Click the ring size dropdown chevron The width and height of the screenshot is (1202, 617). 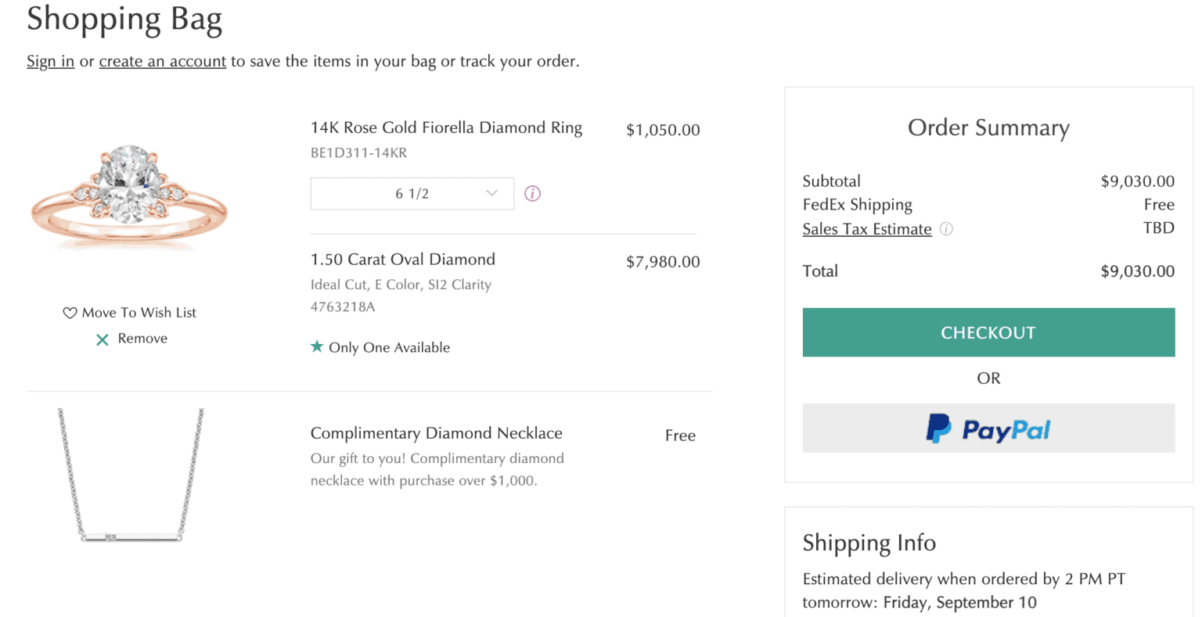[x=491, y=193]
